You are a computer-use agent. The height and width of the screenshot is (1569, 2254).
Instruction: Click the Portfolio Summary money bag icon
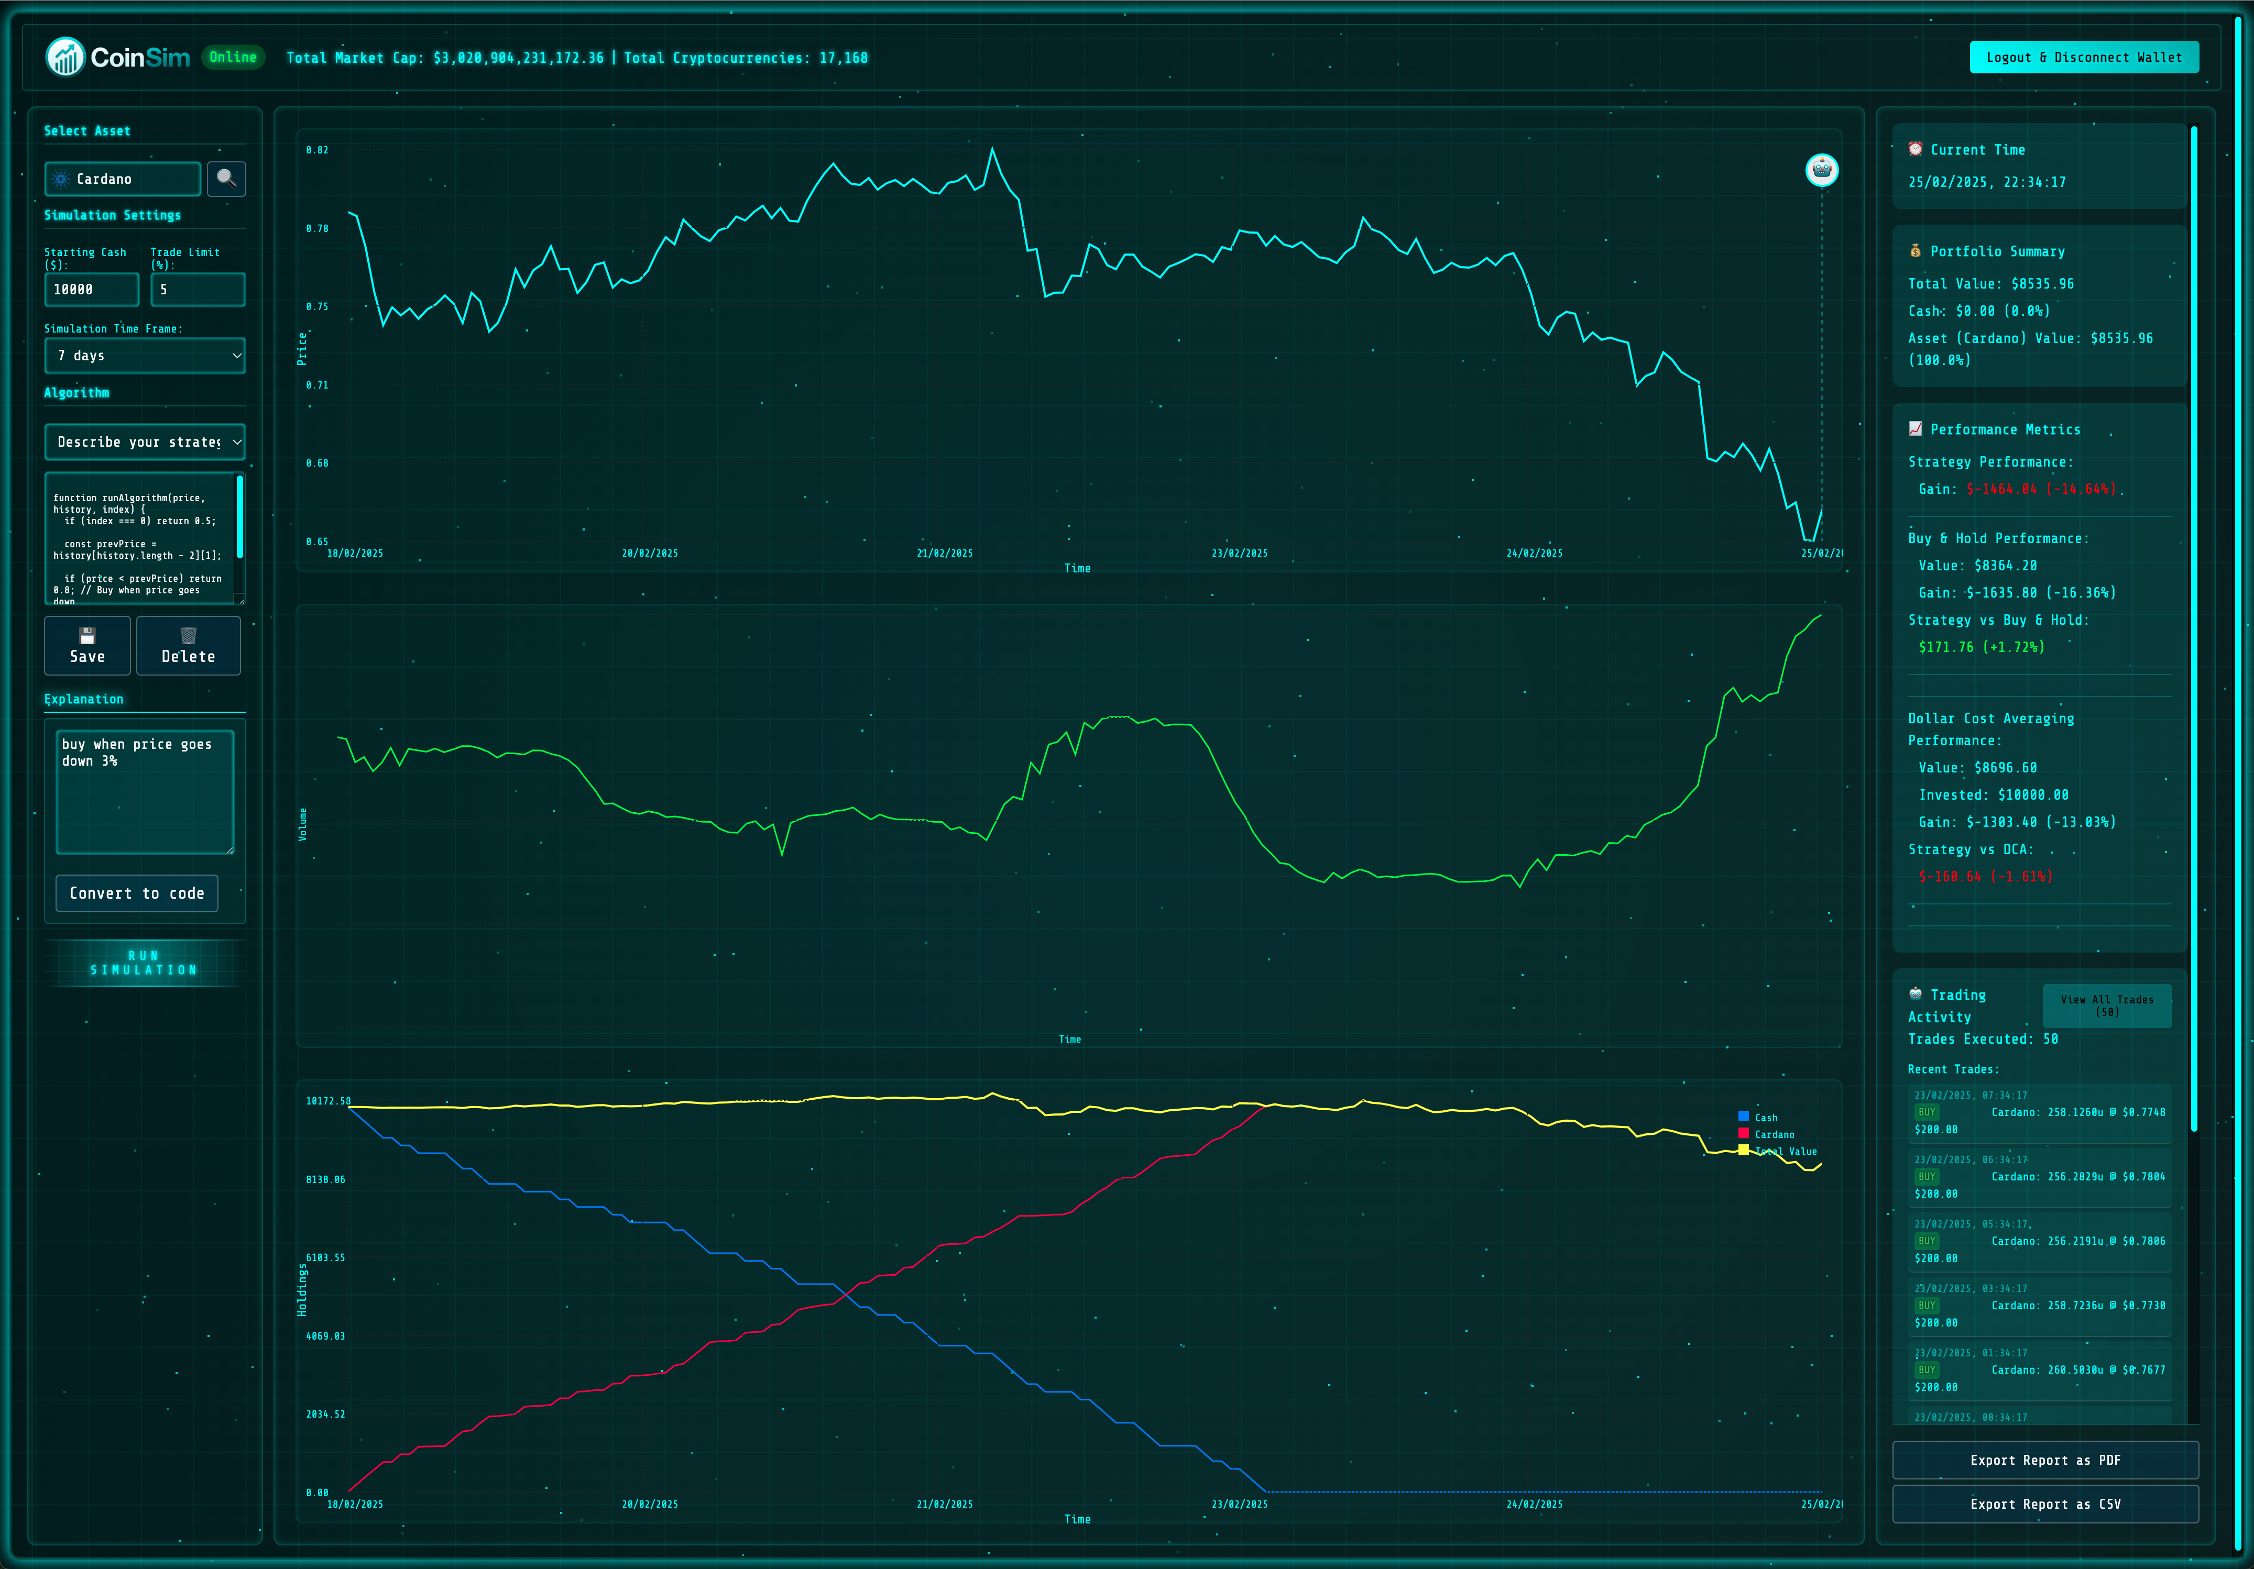(x=1914, y=251)
